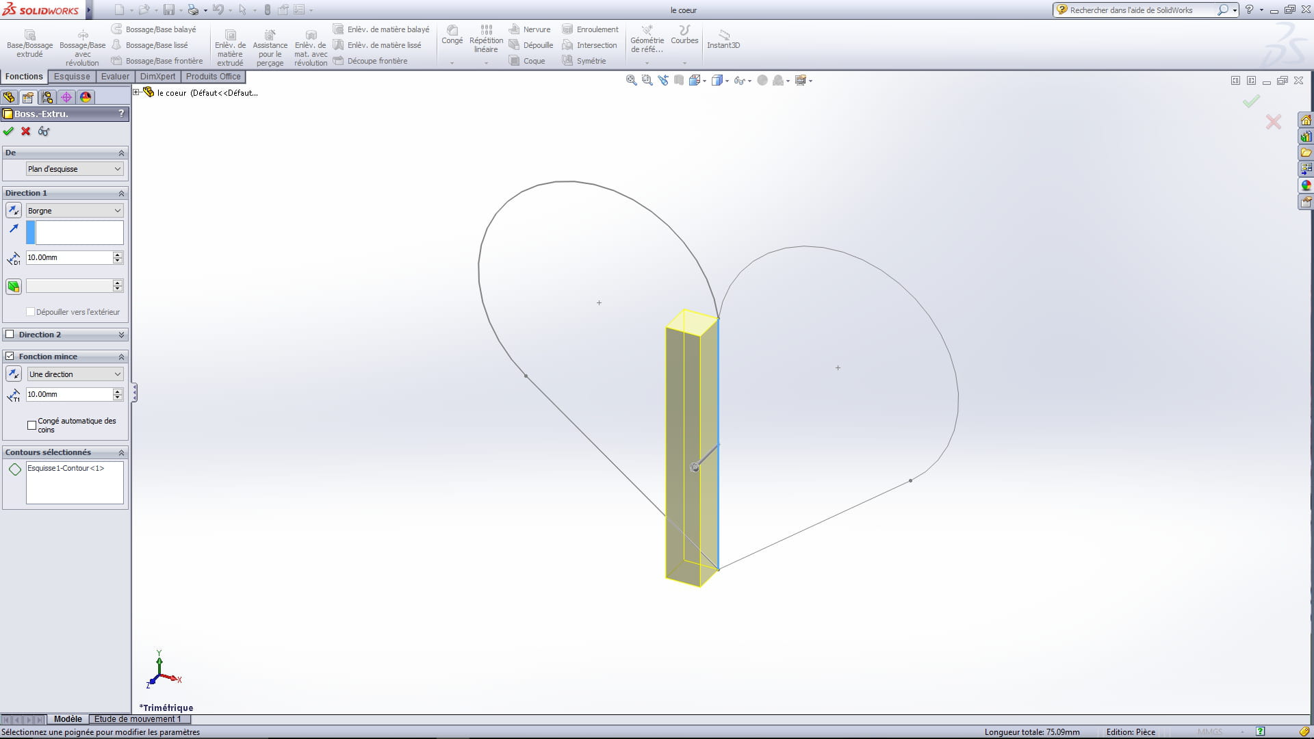Image resolution: width=1314 pixels, height=739 pixels.
Task: Open the Design Library task pane
Action: (1306, 137)
